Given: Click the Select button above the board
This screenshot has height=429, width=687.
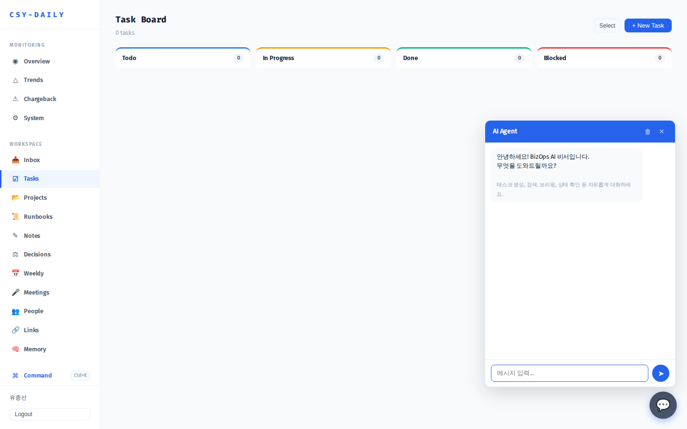Looking at the screenshot, I should coord(607,25).
